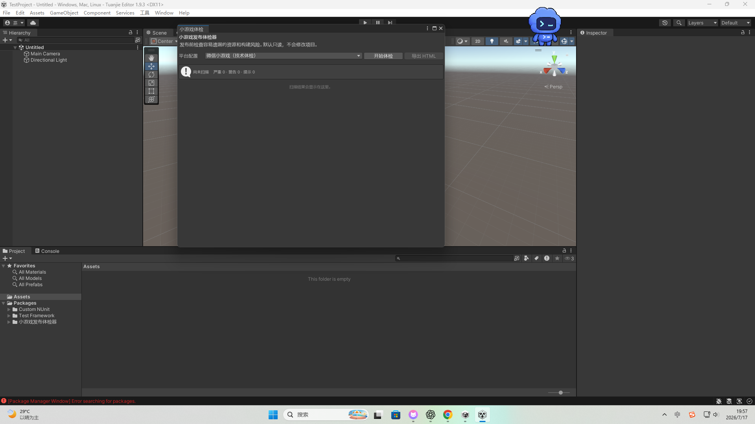The width and height of the screenshot is (755, 424).
Task: Select the Hand view tool
Action: click(151, 58)
